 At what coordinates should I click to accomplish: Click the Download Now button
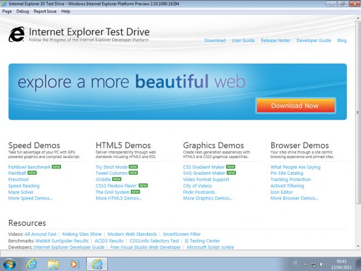[x=295, y=106]
